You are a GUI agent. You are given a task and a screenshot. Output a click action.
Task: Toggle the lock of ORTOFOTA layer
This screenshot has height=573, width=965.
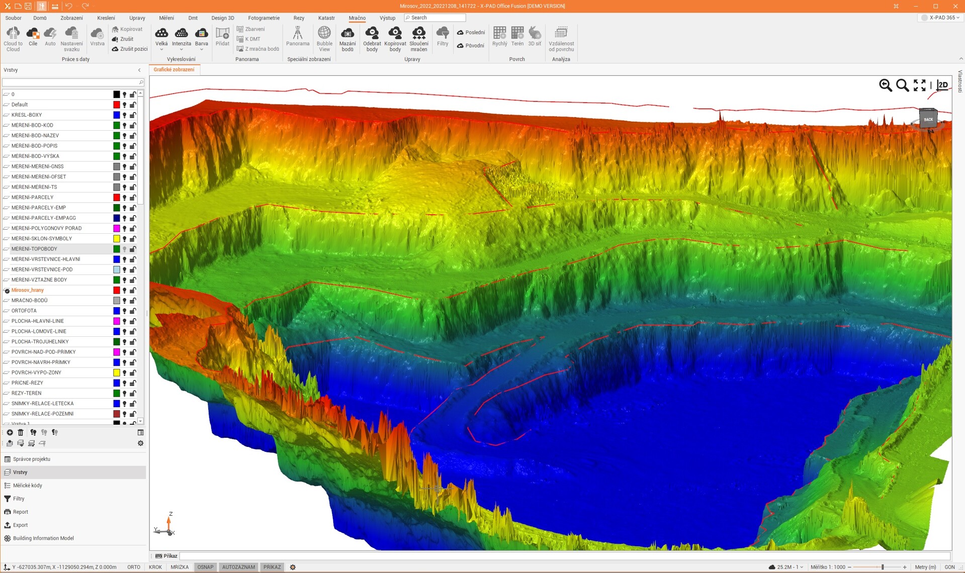point(133,311)
